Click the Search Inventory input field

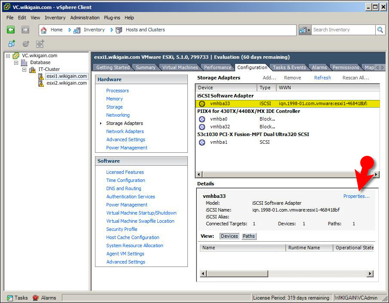pyautogui.click(x=343, y=30)
